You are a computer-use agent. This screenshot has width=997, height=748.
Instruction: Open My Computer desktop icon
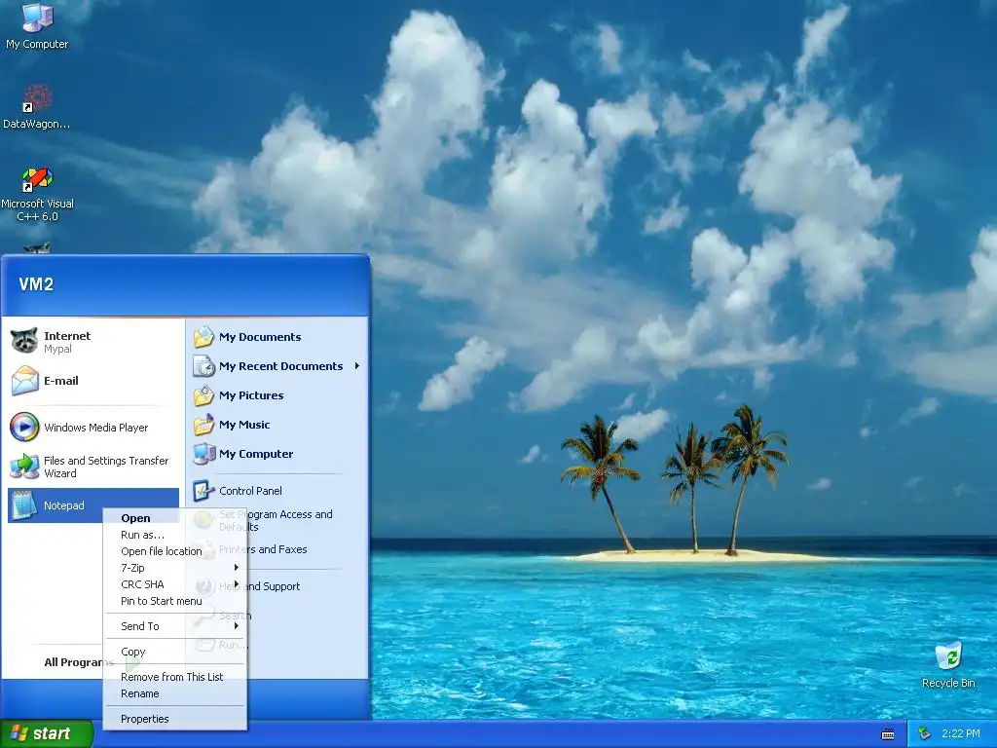point(37,25)
